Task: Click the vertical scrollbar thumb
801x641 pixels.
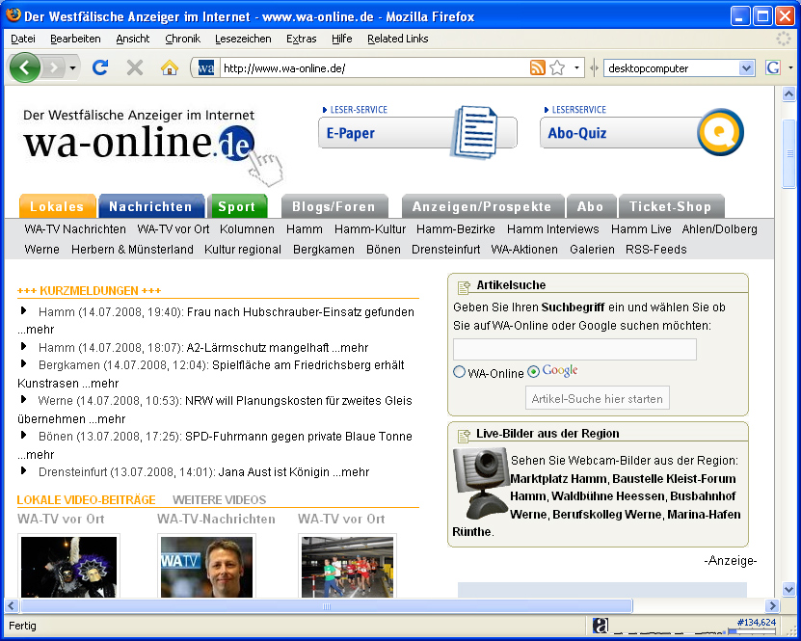Action: pyautogui.click(x=789, y=153)
